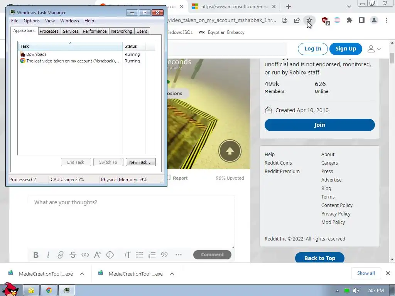The image size is (395, 296).
Task: Expand first MediaCreationTool download options
Action: coord(82,274)
